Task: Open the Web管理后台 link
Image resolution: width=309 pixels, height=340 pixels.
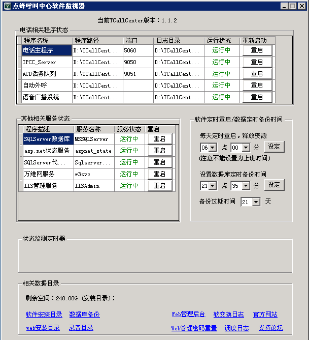Action: click(188, 315)
